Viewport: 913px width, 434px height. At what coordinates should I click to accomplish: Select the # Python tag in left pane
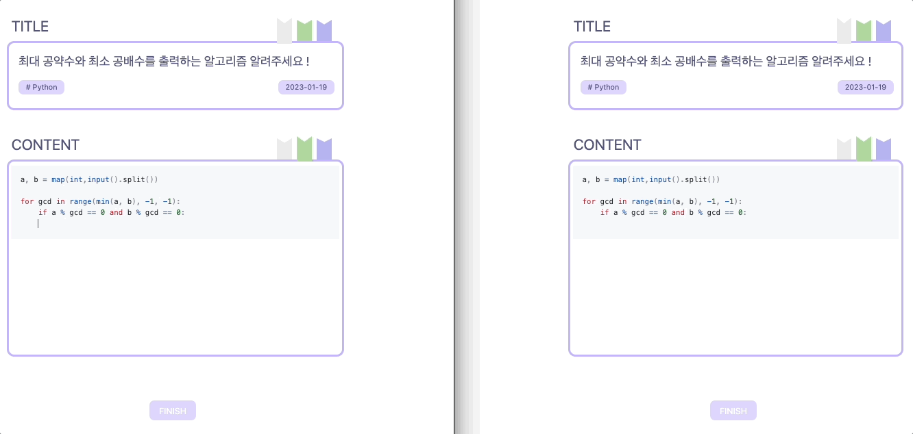tap(41, 87)
